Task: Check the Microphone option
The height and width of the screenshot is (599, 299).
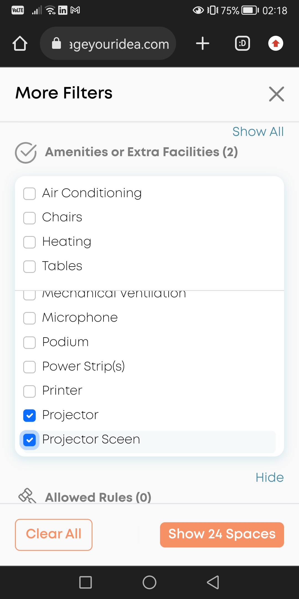Action: (30, 318)
